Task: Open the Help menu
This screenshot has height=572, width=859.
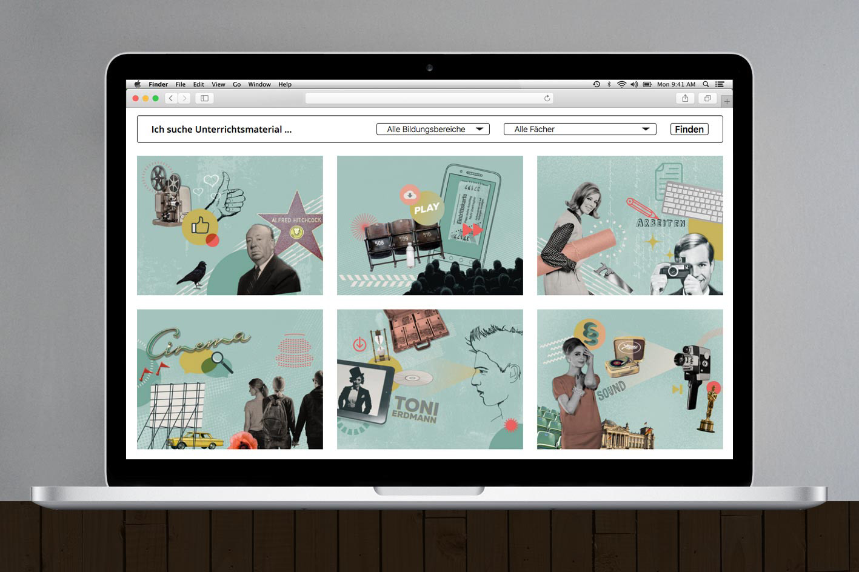Action: click(285, 84)
